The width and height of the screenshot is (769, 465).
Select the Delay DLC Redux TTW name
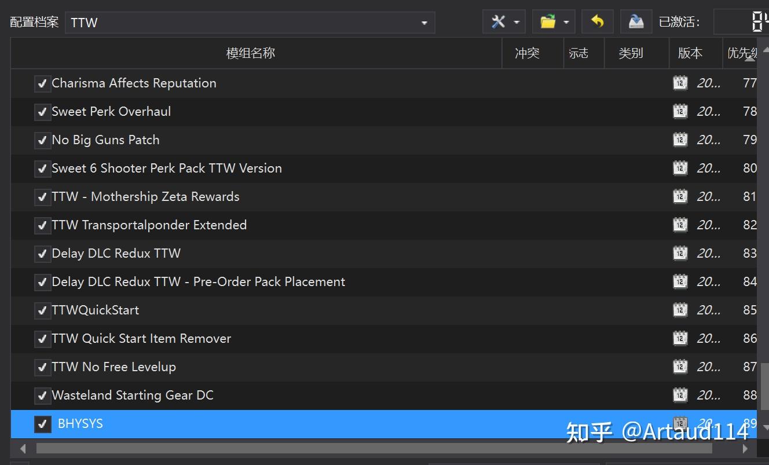(116, 253)
